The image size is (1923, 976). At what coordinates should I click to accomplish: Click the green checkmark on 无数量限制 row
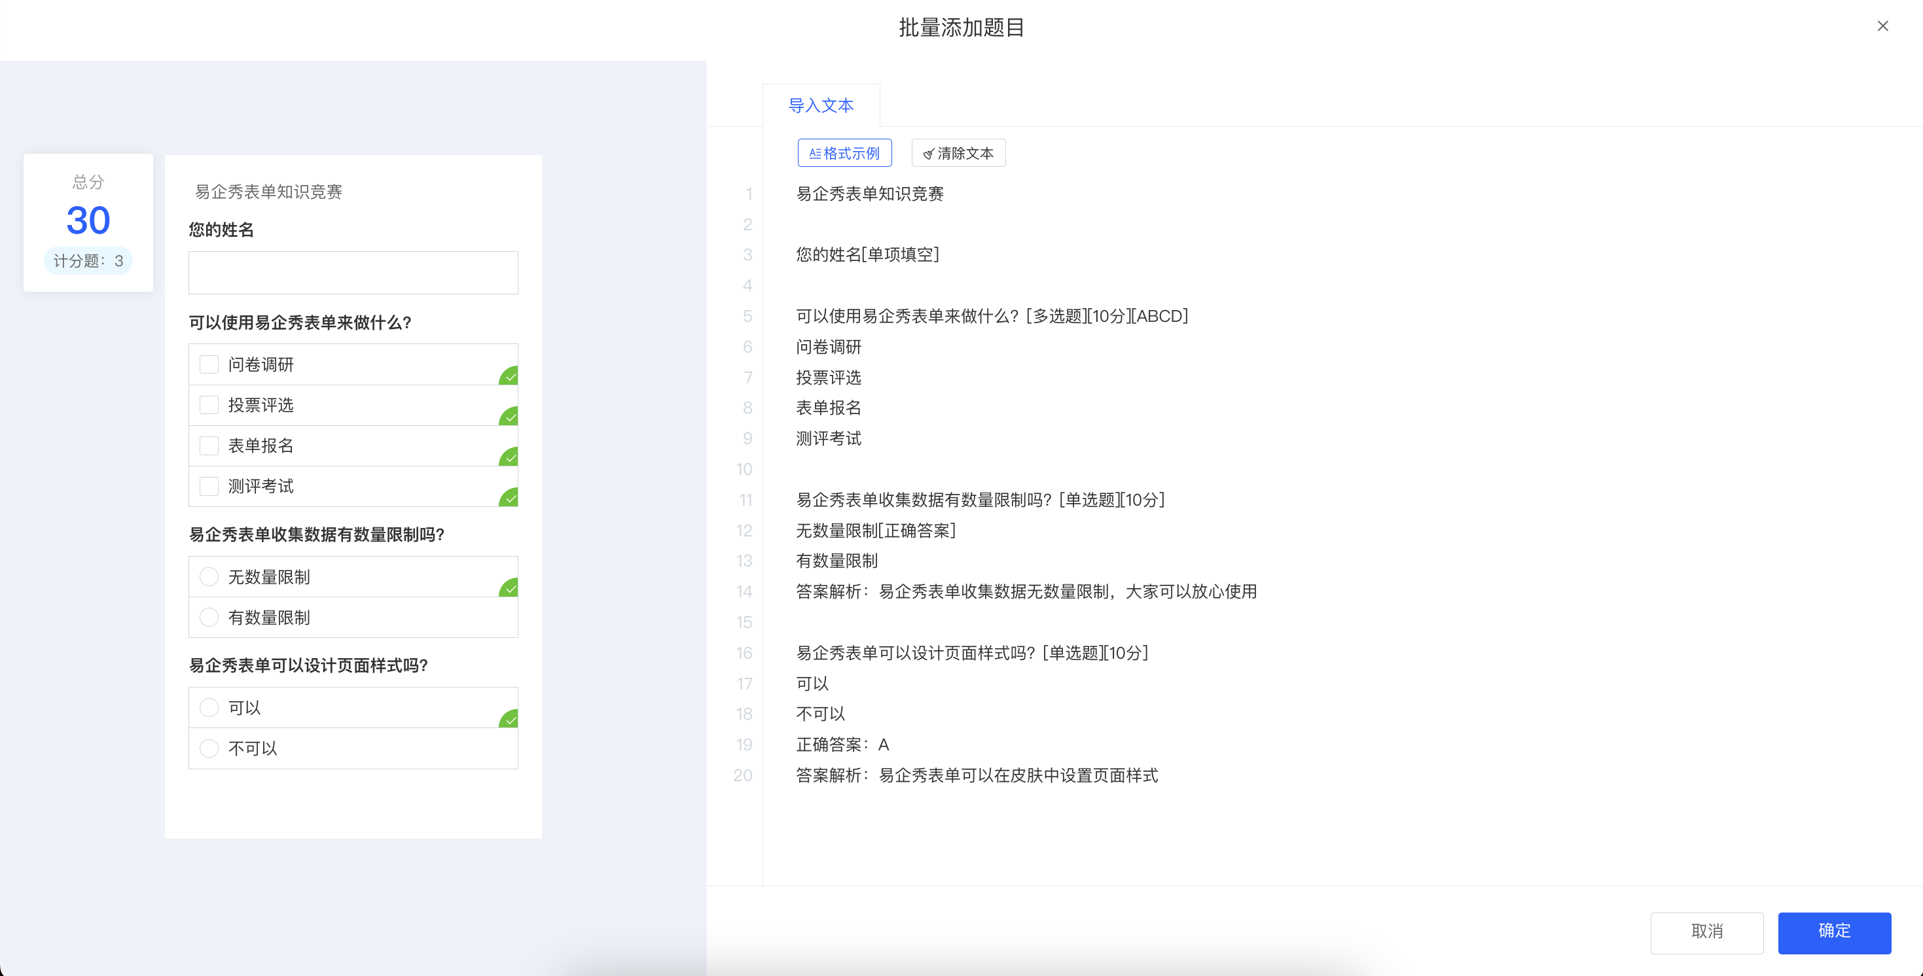point(510,588)
